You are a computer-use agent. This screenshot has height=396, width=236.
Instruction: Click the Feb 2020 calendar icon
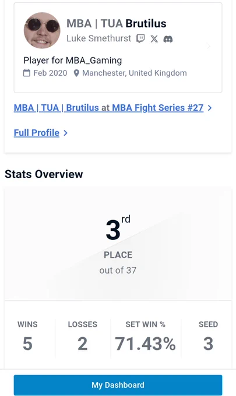tap(27, 73)
